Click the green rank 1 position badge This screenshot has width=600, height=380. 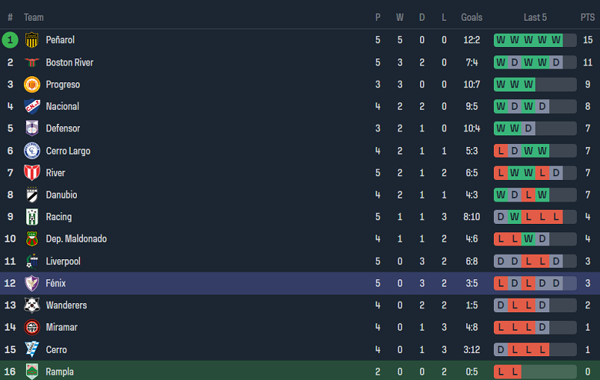pos(10,40)
